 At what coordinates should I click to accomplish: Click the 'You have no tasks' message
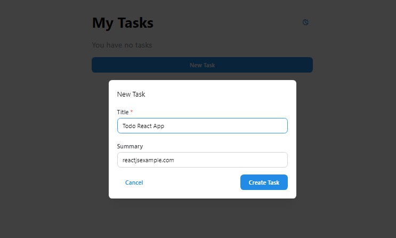(122, 45)
